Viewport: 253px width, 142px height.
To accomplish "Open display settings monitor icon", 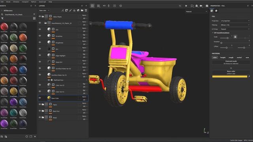I will pyautogui.click(x=192, y=6).
